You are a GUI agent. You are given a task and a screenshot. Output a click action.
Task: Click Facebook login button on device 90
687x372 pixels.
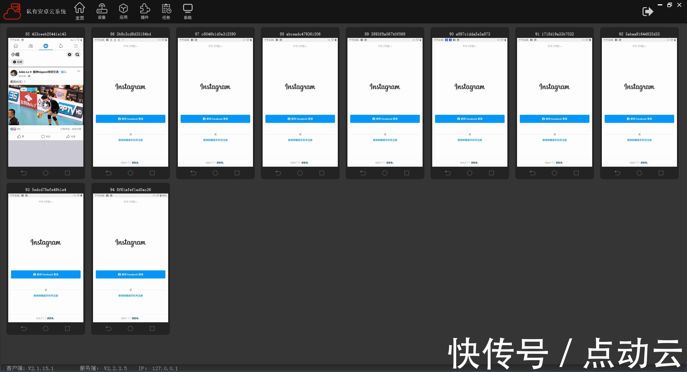point(470,119)
